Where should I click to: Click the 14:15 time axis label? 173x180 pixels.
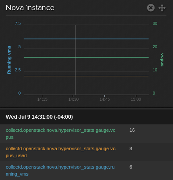(x=42, y=99)
